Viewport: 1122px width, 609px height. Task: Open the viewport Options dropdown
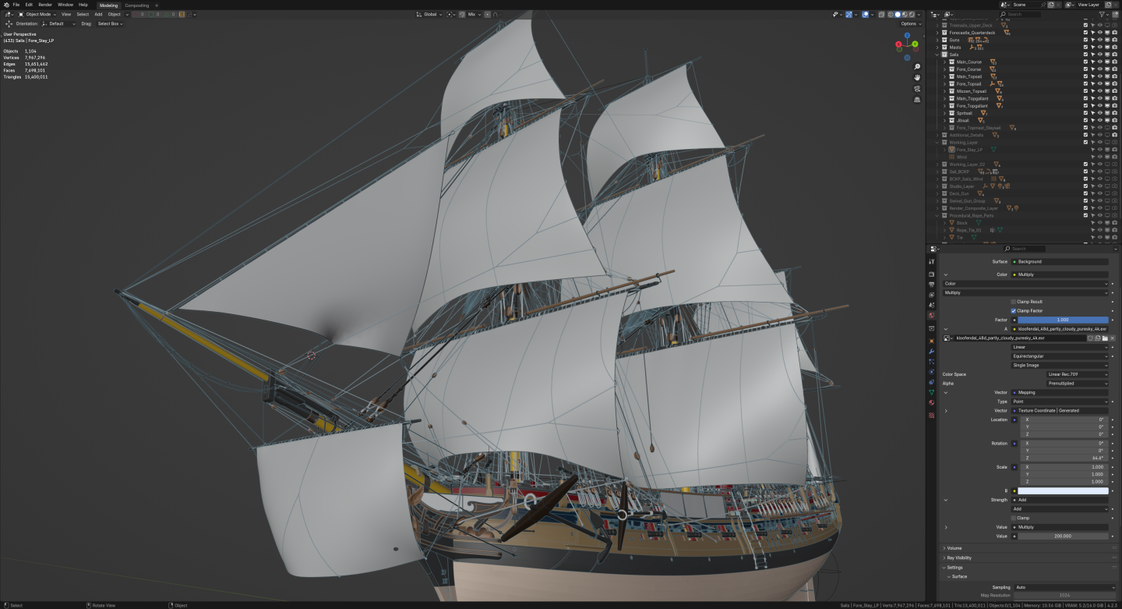(x=910, y=23)
